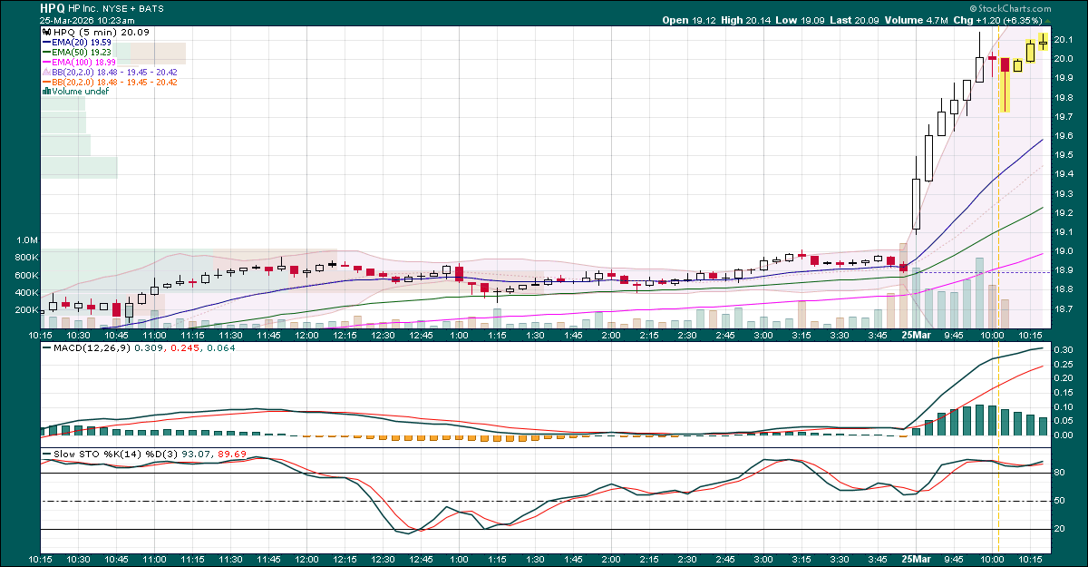Click the 20.1 price axis label
The width and height of the screenshot is (1088, 567).
click(x=1064, y=40)
